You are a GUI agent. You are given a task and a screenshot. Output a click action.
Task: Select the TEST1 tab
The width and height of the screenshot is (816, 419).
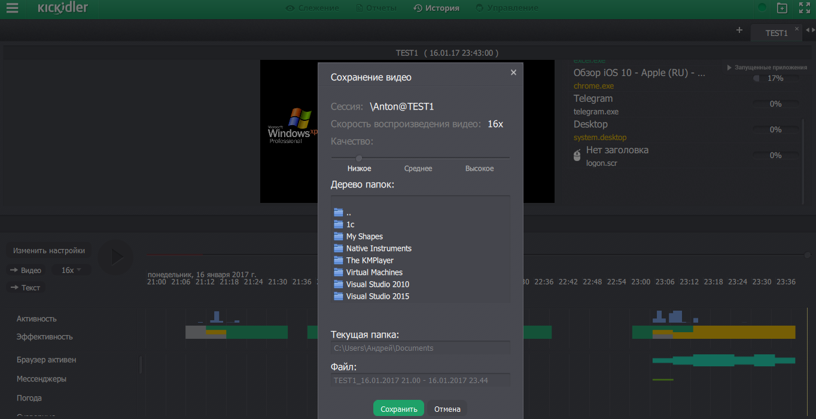click(777, 34)
